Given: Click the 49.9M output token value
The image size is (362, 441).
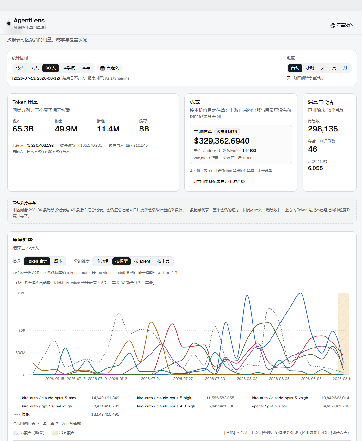Looking at the screenshot, I should pyautogui.click(x=66, y=129).
